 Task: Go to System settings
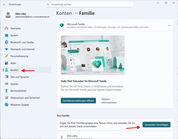(x=27, y=35)
